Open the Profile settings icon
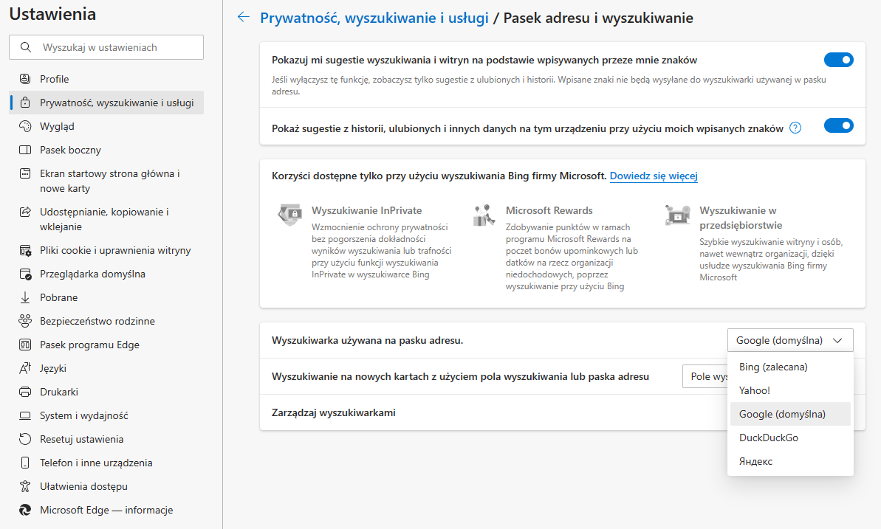This screenshot has width=881, height=529. [x=26, y=79]
